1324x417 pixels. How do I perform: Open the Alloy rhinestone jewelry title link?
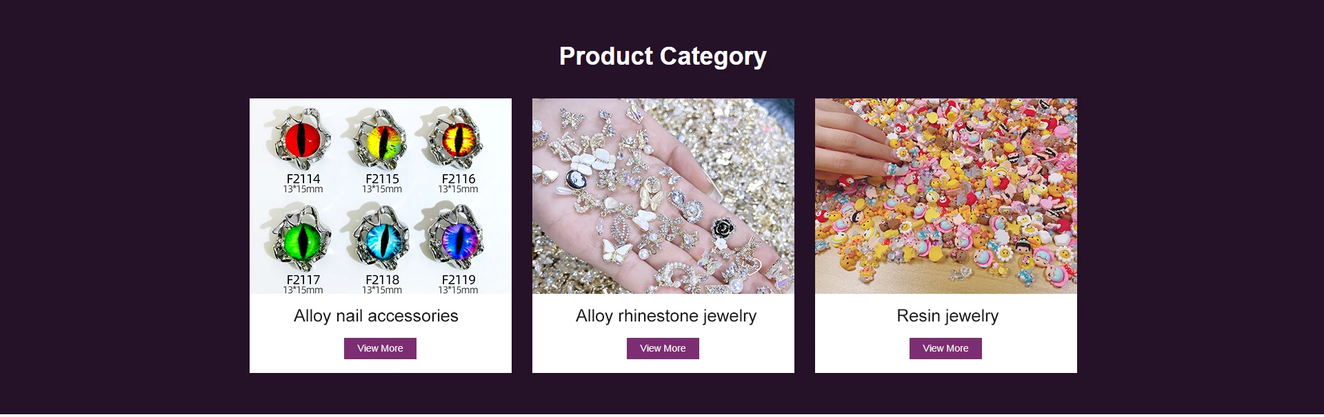(x=666, y=316)
